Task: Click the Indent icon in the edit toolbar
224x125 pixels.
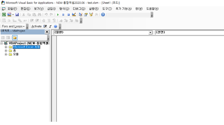Action: point(32,21)
